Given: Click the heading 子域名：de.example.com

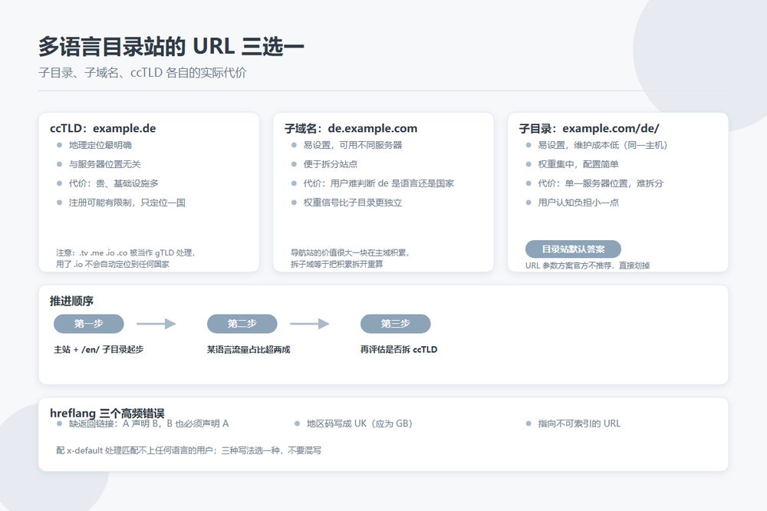Looking at the screenshot, I should (x=351, y=128).
